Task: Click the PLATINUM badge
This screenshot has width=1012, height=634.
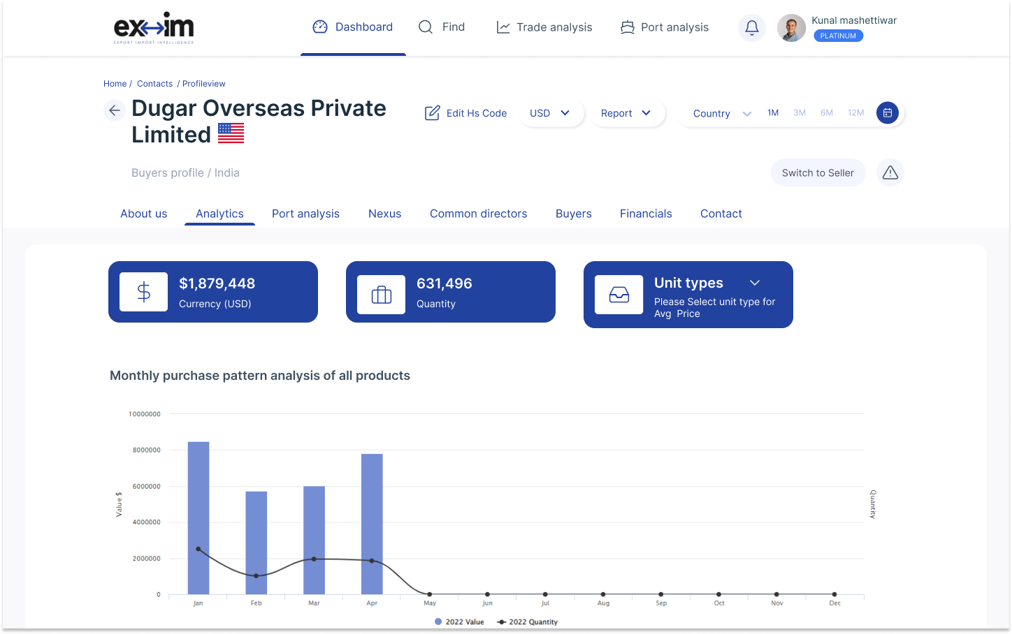Action: [838, 36]
